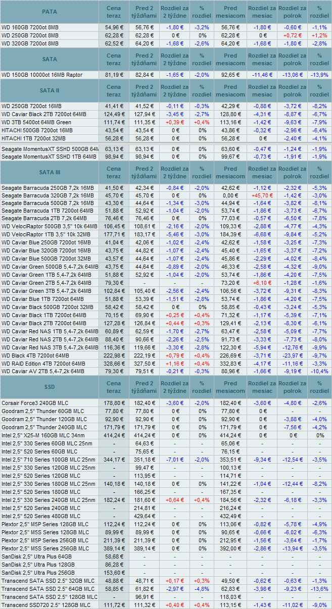Select Intel 2,5" X25-M 160GB MLC 34nm name

pyautogui.click(x=42, y=435)
